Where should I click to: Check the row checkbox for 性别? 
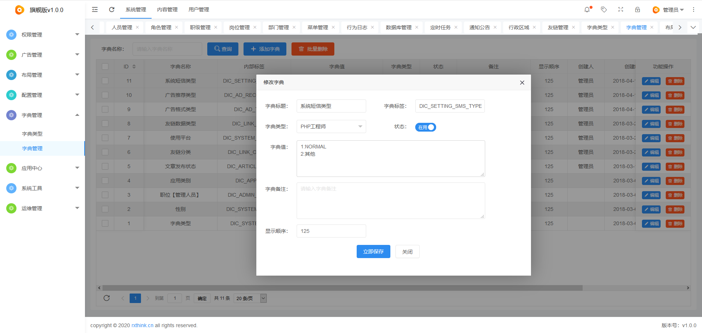pyautogui.click(x=105, y=209)
